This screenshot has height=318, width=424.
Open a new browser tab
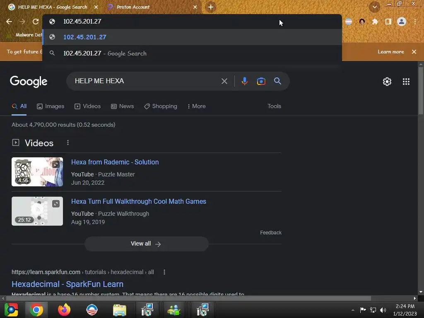tap(211, 7)
